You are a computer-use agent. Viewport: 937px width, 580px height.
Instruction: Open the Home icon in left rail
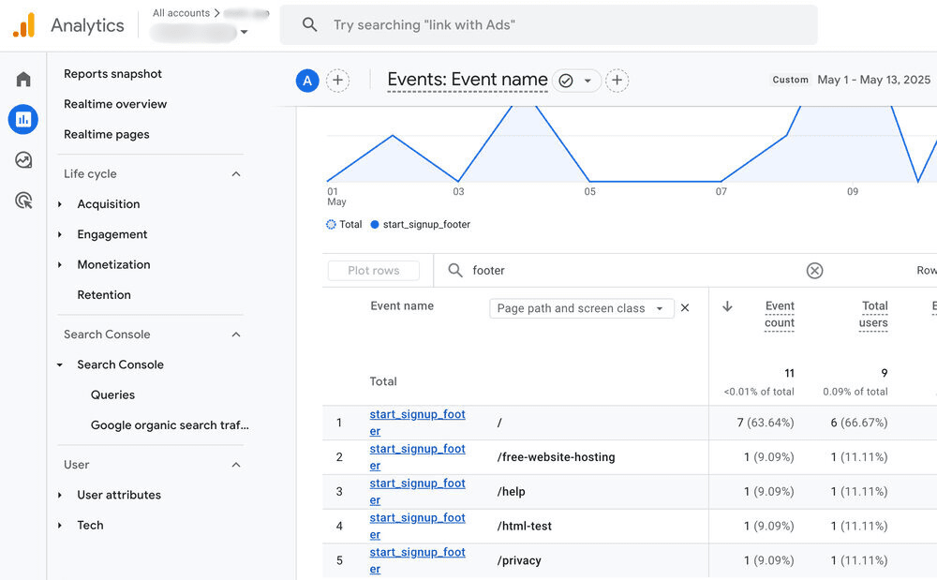23,80
